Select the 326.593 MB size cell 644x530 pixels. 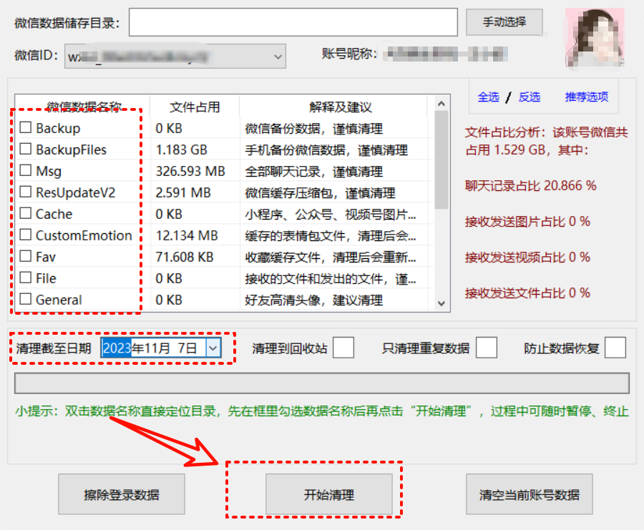tap(190, 171)
